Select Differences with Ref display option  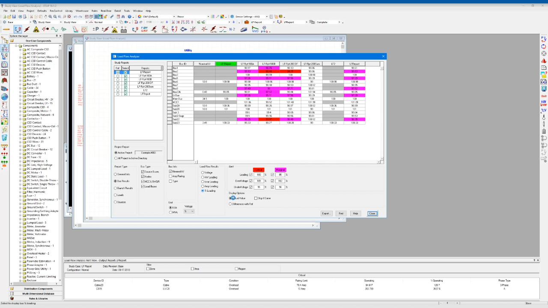click(x=230, y=204)
